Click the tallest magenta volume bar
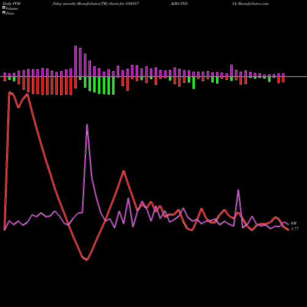The image size is (307, 307). coord(76,61)
